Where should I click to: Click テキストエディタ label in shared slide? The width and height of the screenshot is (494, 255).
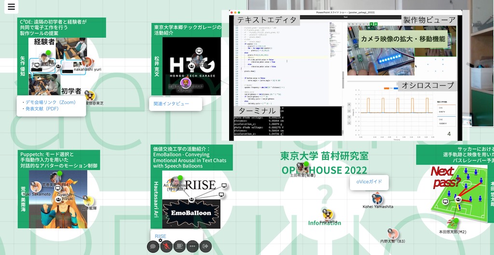click(267, 20)
